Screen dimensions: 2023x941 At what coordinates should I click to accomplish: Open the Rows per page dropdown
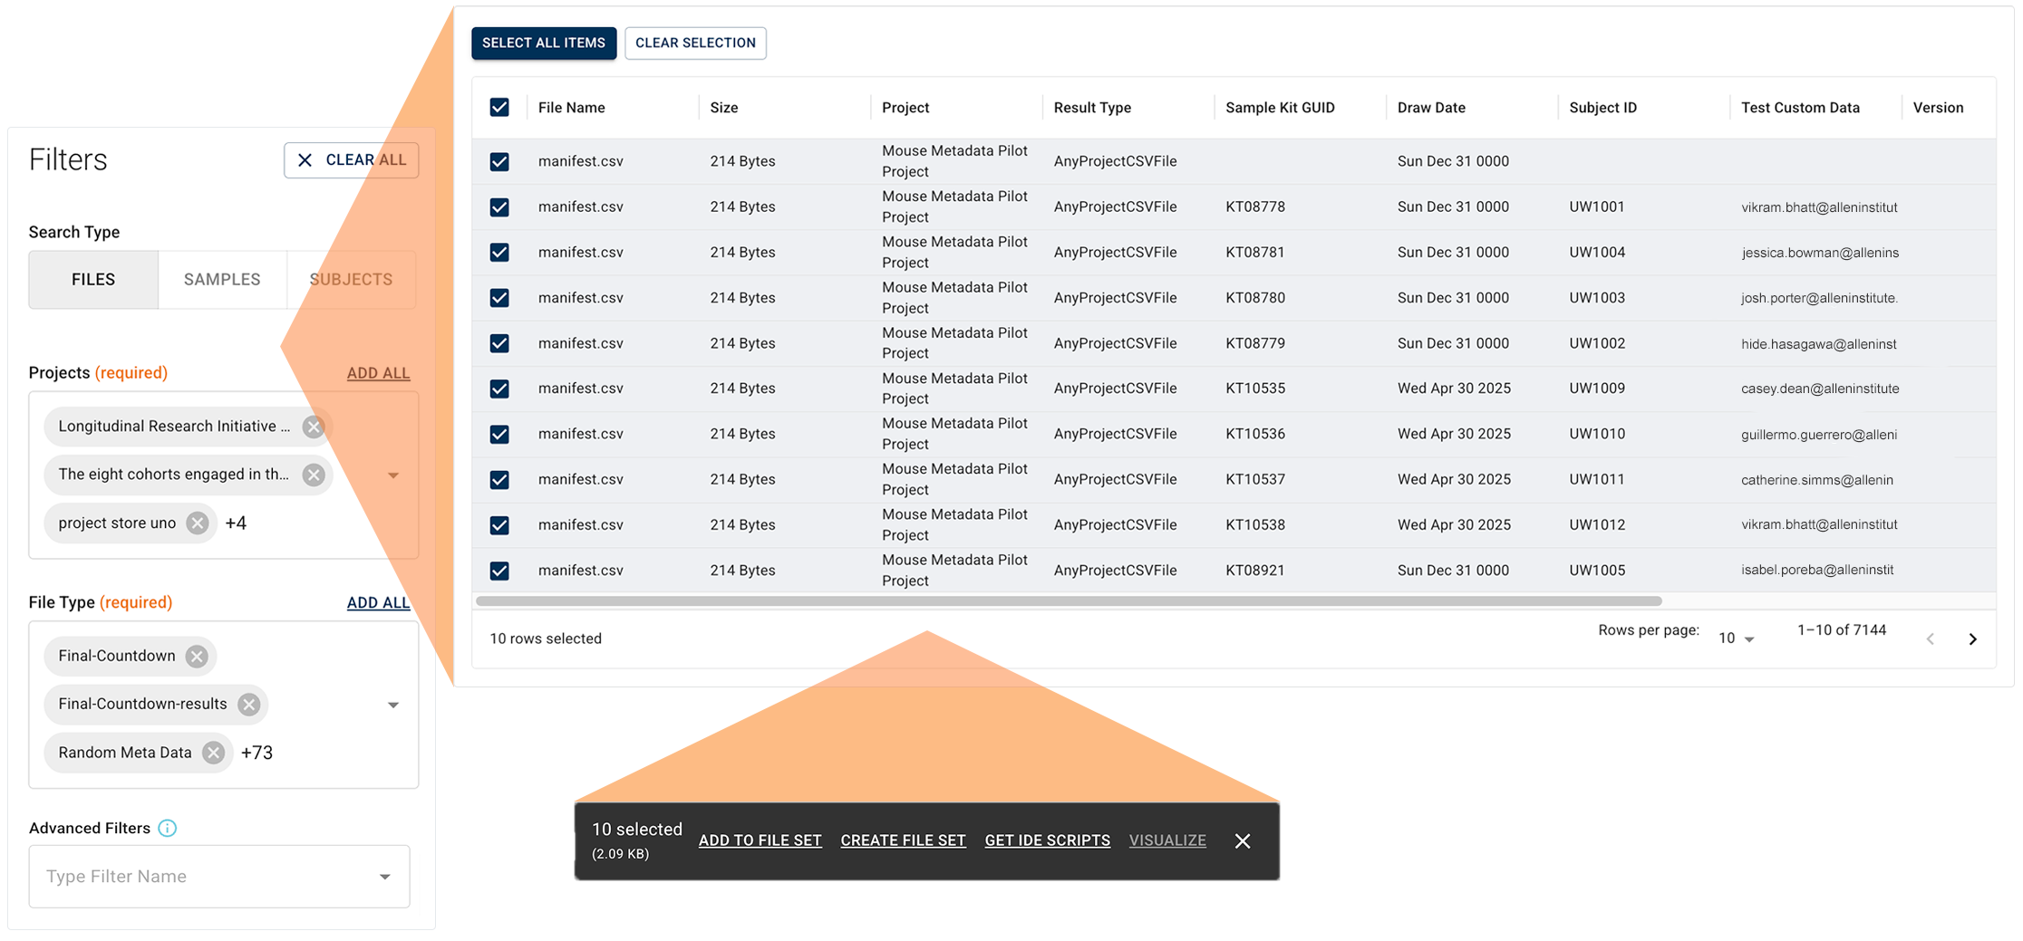[x=1736, y=639]
